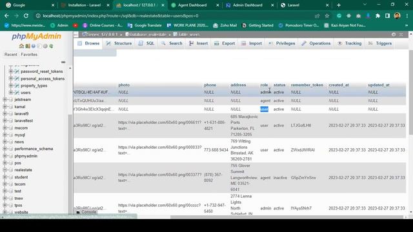413x232 pixels.
Task: Open the Chrome three-dot menu
Action: point(407,15)
